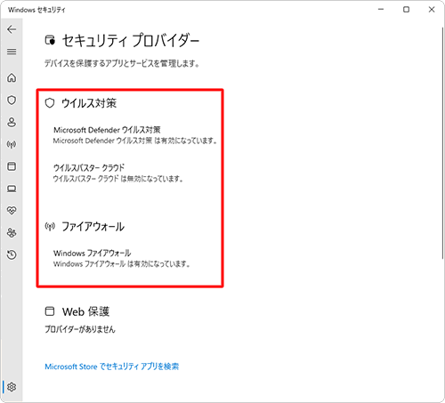
Task: Click the antenna icon beside ファイアウォール heading
Action: click(x=50, y=227)
